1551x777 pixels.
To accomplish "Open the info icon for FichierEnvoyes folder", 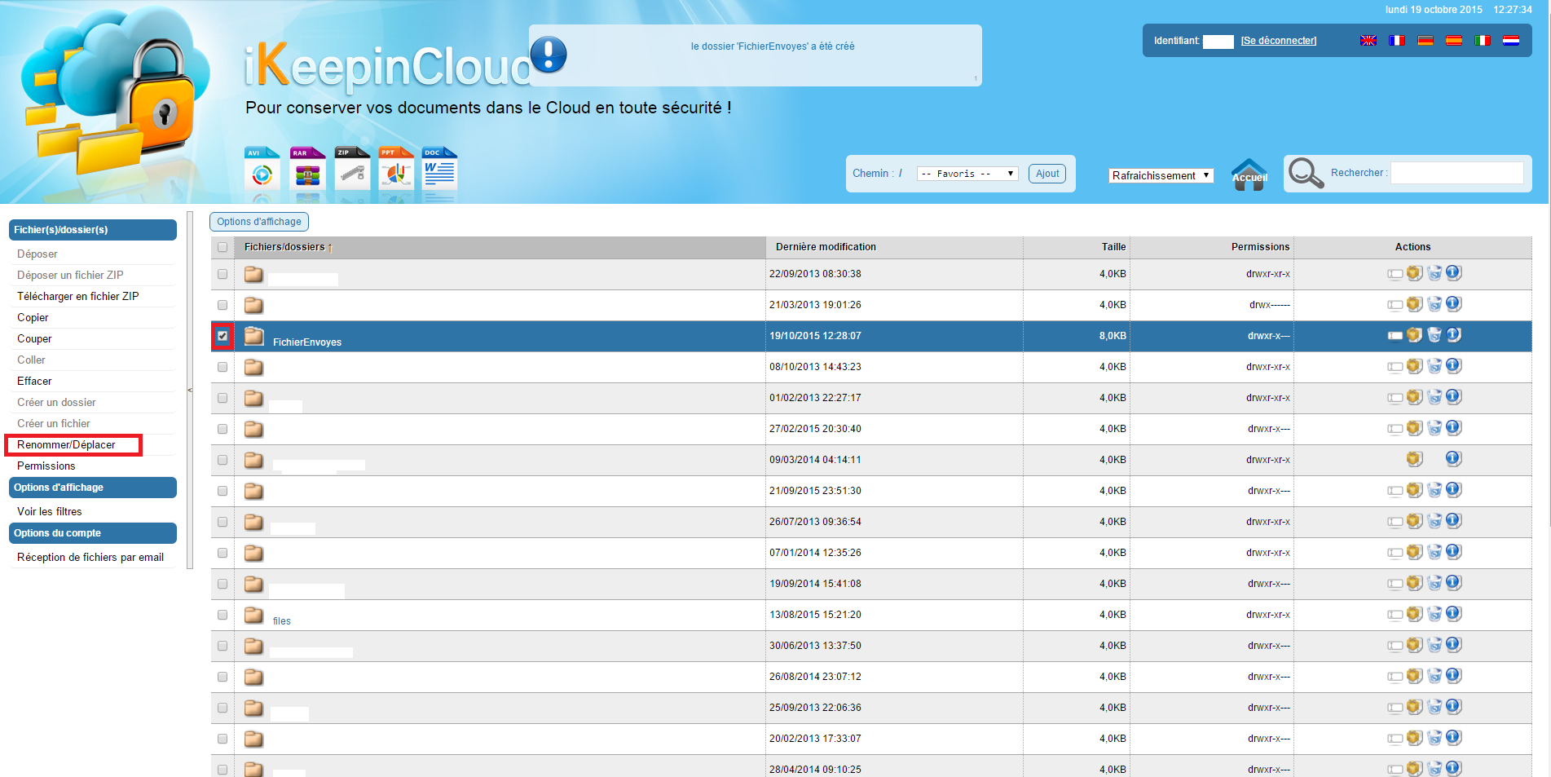I will (x=1454, y=334).
